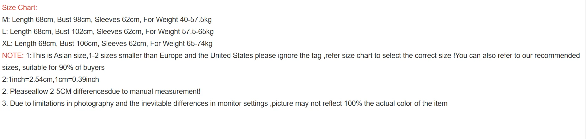Viewport: 586px width, 139px height.
Task: Click the red "Size Chart:" heading
Action: [x=20, y=8]
